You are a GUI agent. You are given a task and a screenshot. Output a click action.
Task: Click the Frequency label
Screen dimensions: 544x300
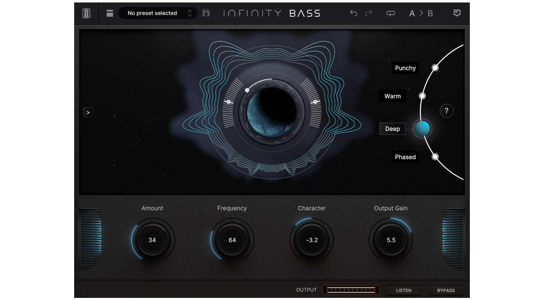pyautogui.click(x=232, y=208)
